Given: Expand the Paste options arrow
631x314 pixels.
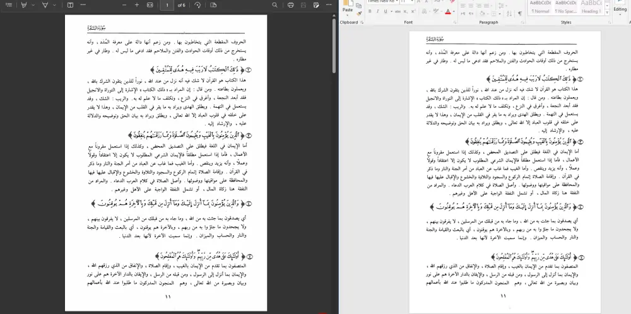Looking at the screenshot, I should click(348, 15).
